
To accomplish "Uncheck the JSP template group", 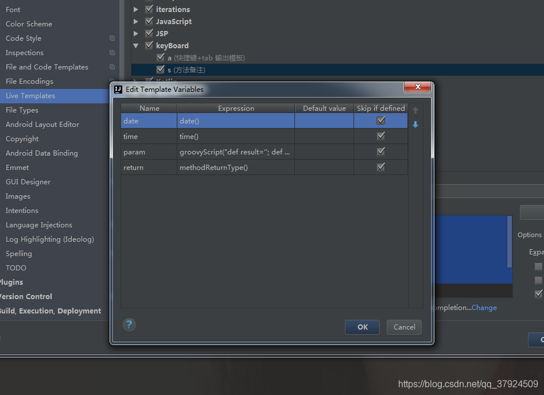I will click(149, 33).
